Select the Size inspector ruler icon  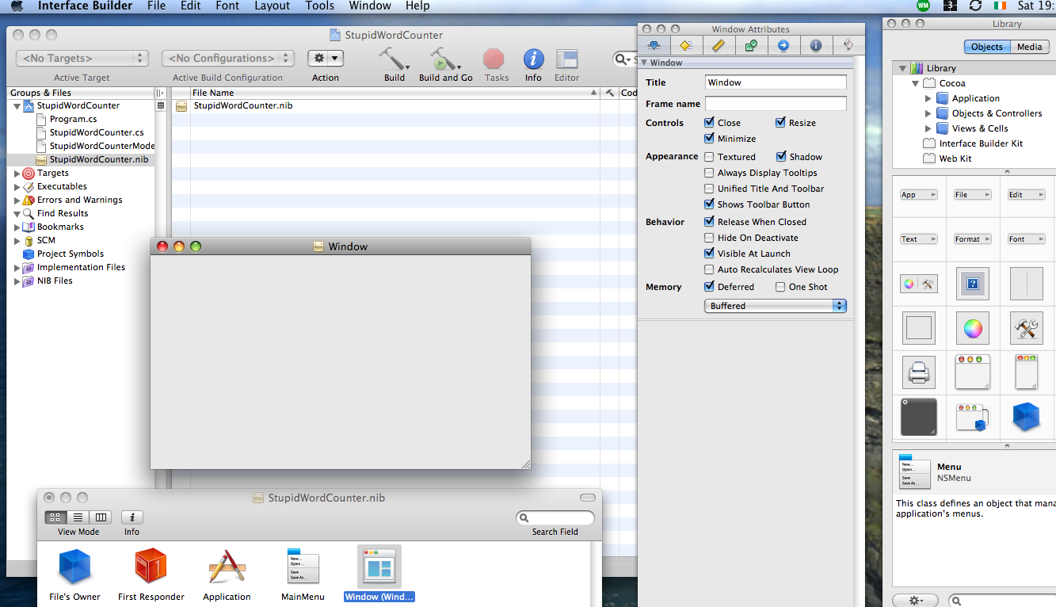(719, 45)
